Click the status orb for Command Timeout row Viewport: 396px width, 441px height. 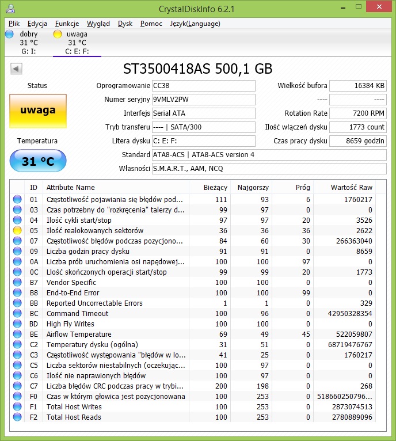[17, 313]
